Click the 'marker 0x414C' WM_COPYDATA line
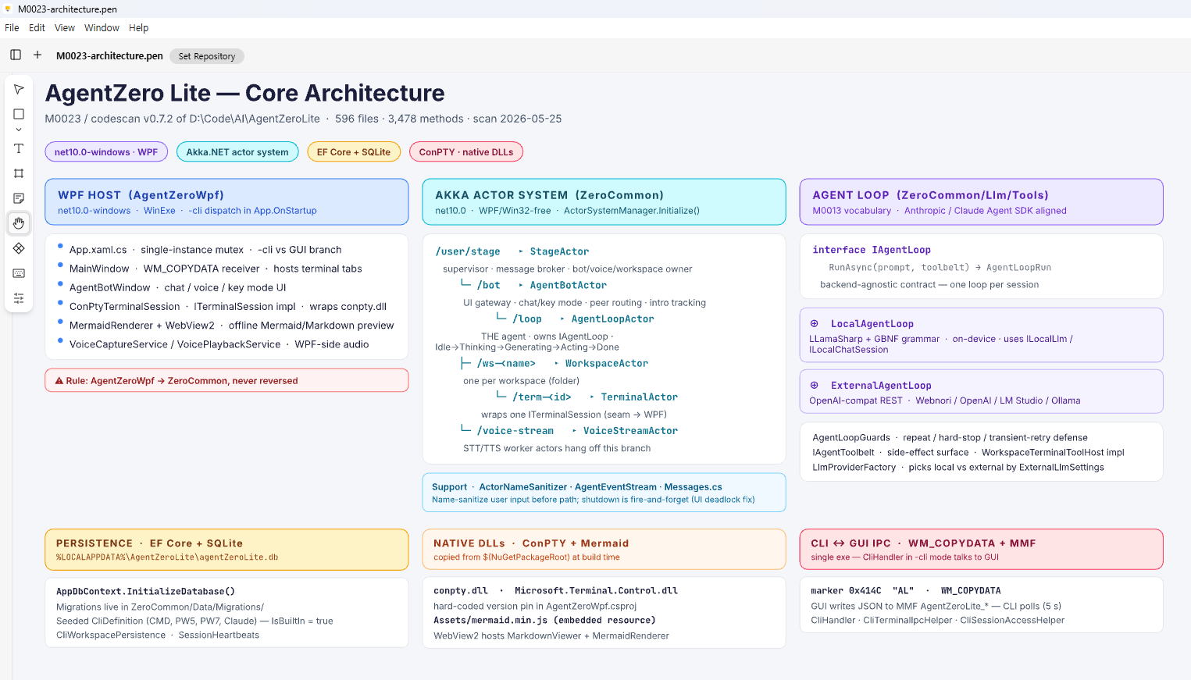1191x680 pixels. (906, 590)
